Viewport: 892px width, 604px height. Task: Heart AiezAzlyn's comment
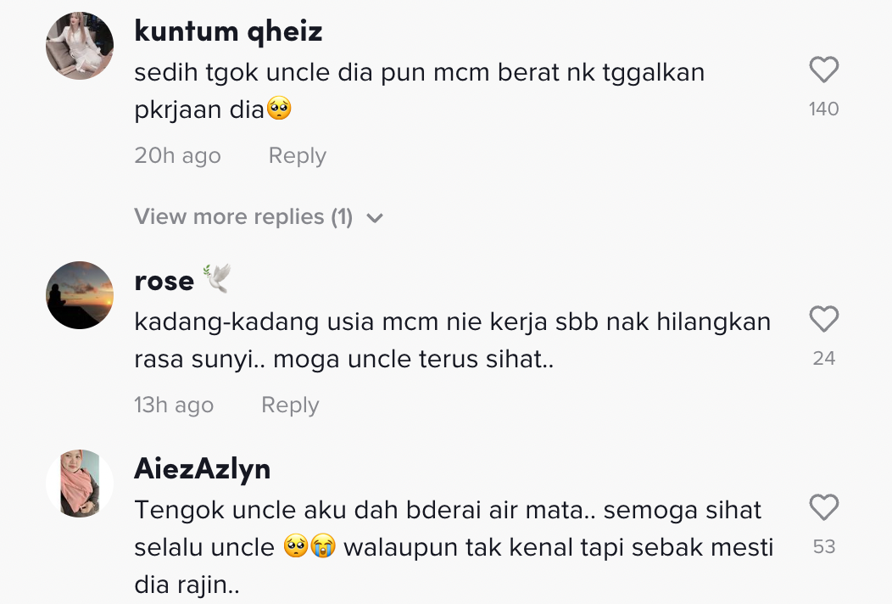point(823,508)
